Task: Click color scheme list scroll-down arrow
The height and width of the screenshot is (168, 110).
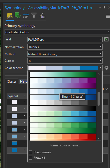Action: 99,138
